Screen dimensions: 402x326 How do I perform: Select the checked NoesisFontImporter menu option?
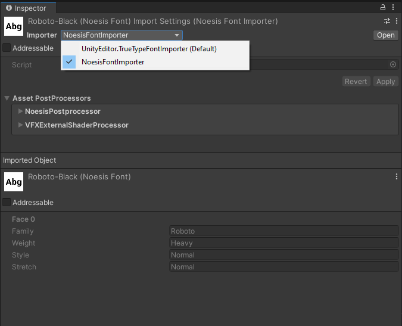[x=113, y=62]
